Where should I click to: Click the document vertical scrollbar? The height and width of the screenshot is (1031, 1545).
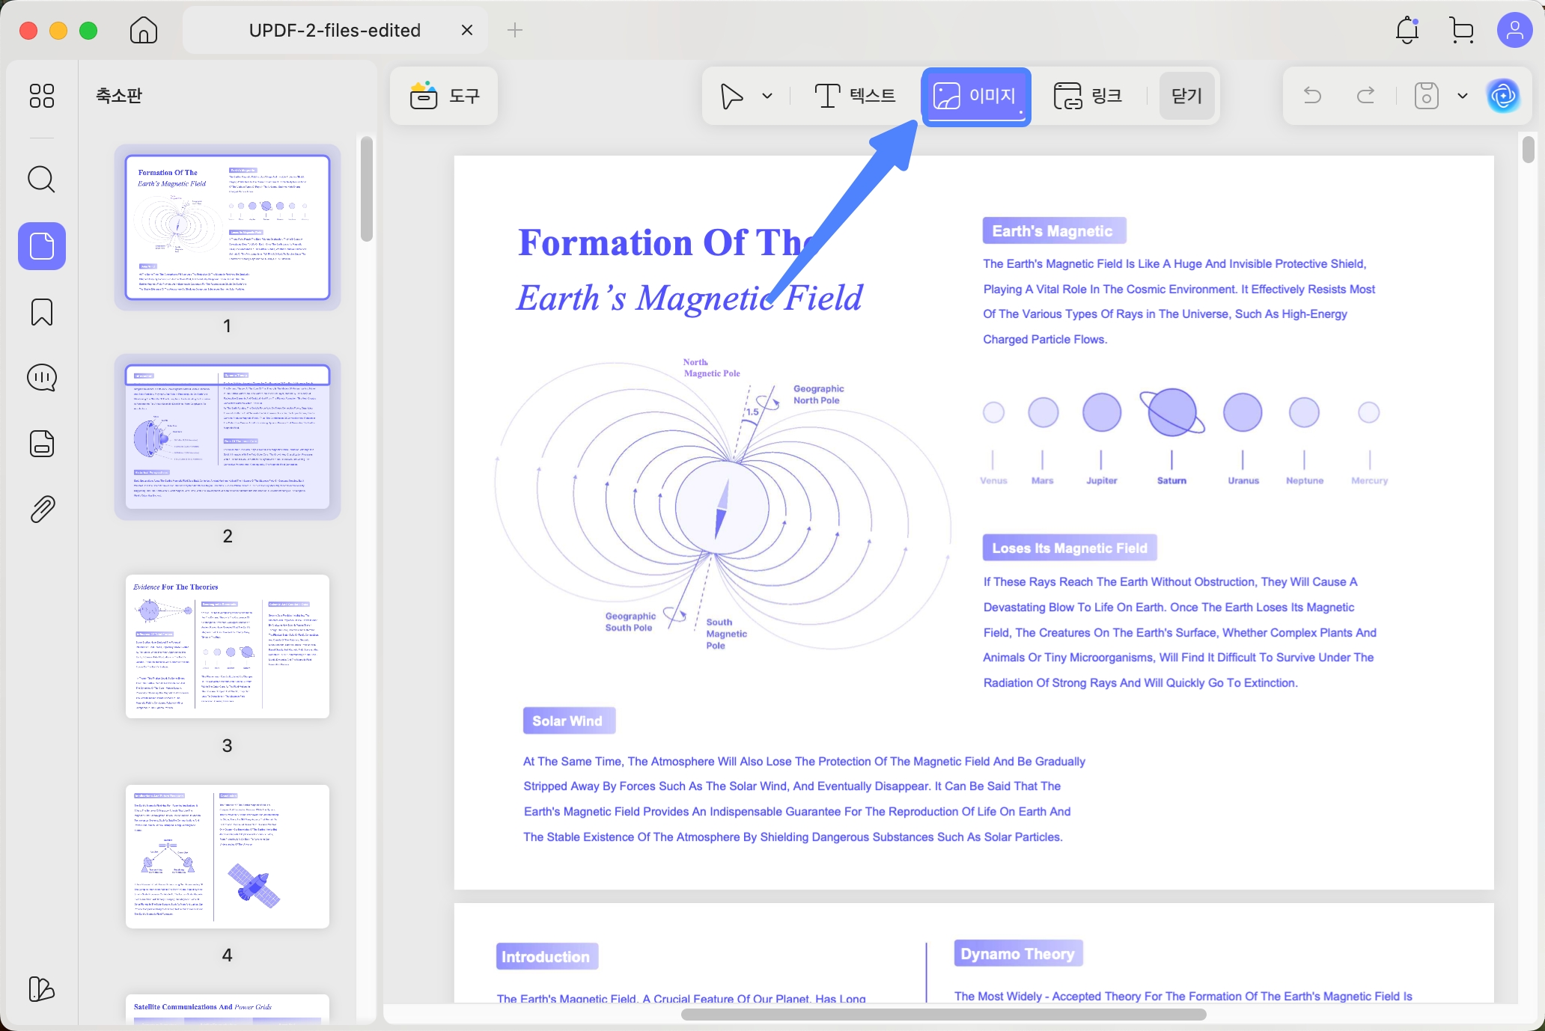1529,148
